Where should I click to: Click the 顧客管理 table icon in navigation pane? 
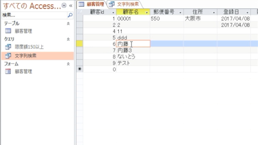point(8,31)
